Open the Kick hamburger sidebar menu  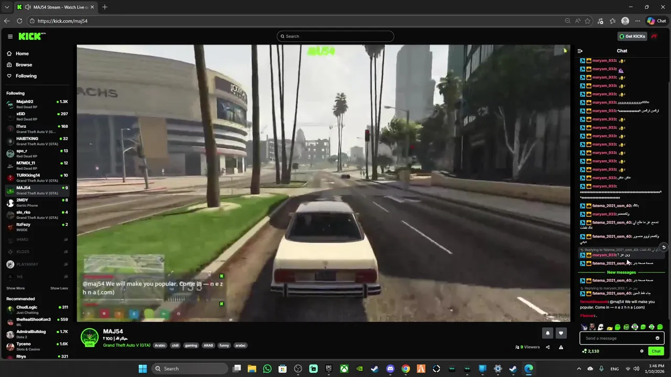[x=10, y=36]
